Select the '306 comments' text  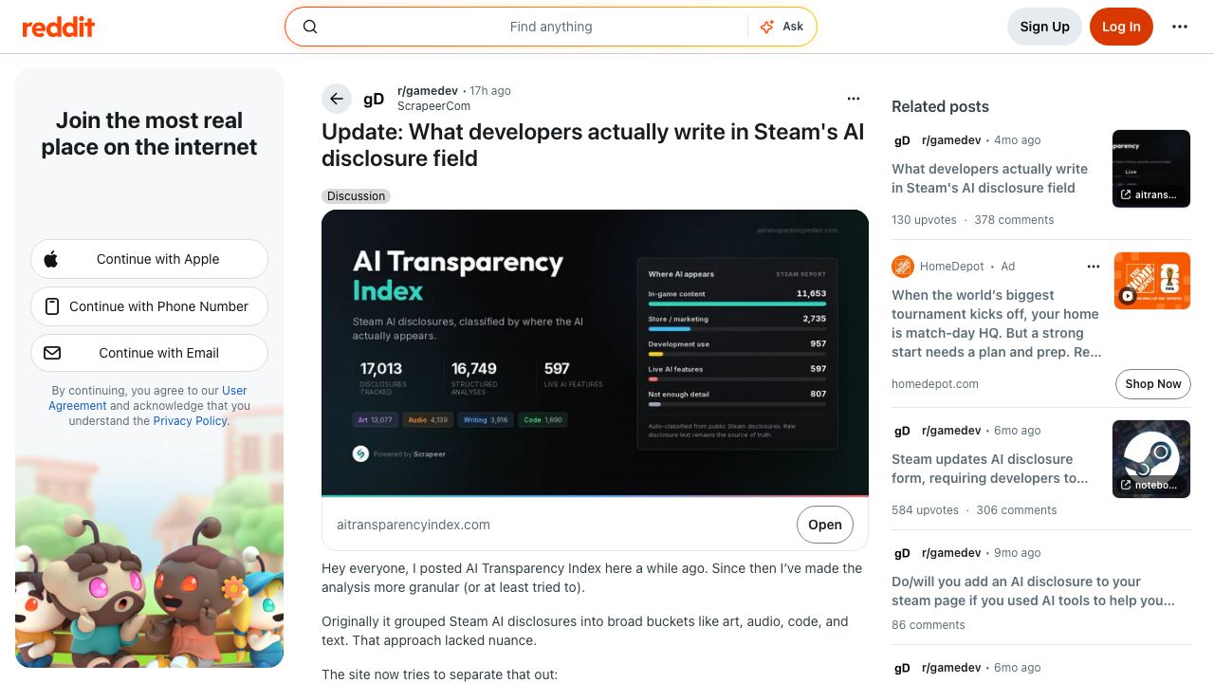click(x=1016, y=510)
